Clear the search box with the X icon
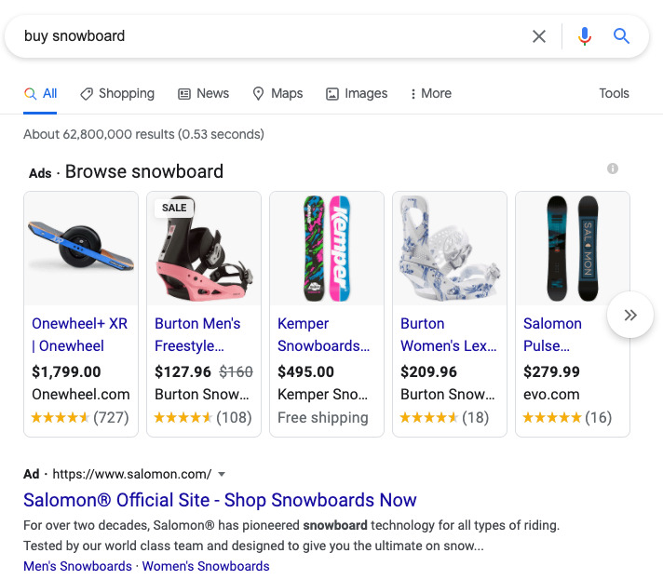This screenshot has width=663, height=580. [x=538, y=36]
